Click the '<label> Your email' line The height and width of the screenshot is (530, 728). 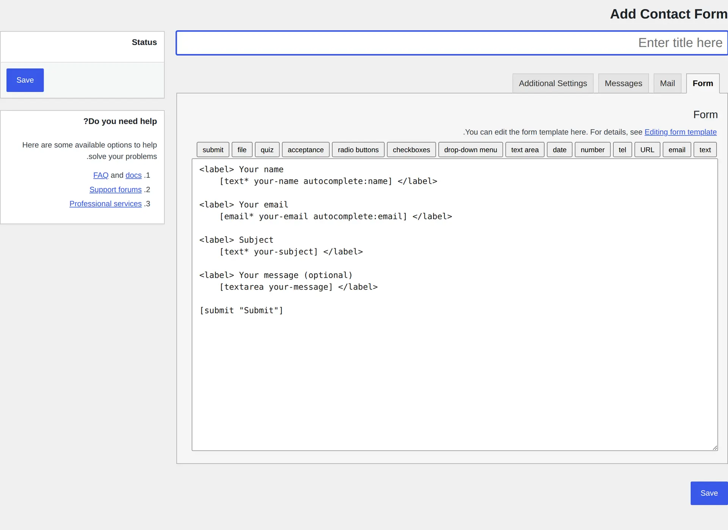pyautogui.click(x=244, y=205)
